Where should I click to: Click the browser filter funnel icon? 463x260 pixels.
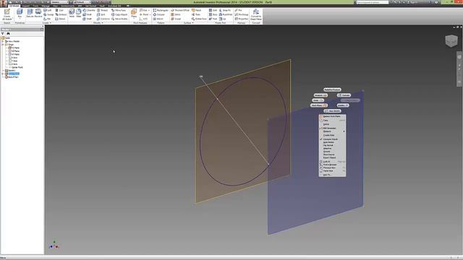click(x=3, y=34)
